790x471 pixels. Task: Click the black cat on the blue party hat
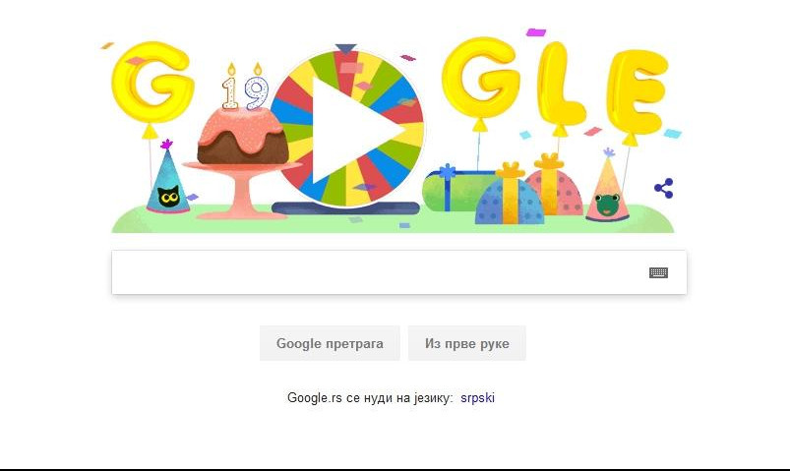point(168,196)
